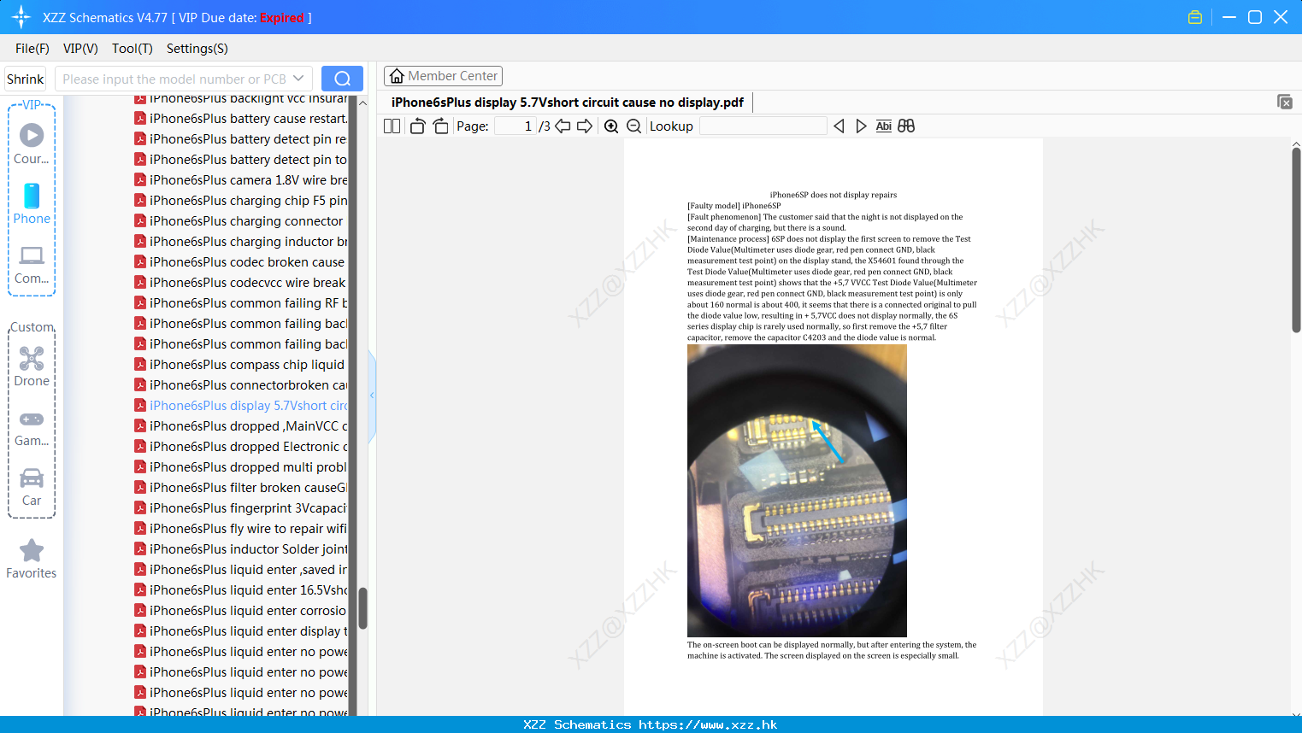
Task: Open the Tool(T) menu
Action: (x=132, y=49)
